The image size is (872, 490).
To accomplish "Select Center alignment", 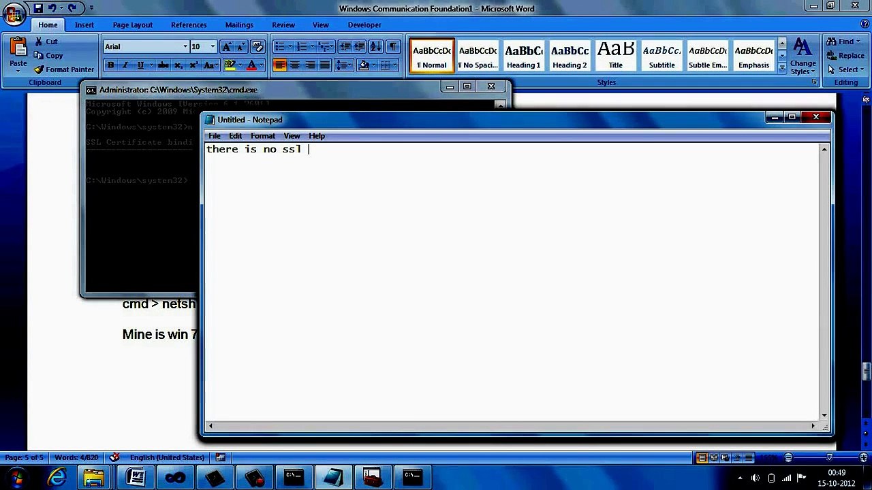I will 294,65.
